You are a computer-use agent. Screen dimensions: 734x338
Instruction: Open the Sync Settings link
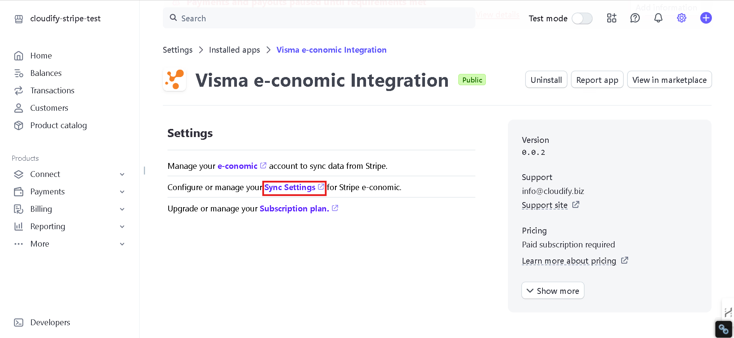[x=290, y=187]
